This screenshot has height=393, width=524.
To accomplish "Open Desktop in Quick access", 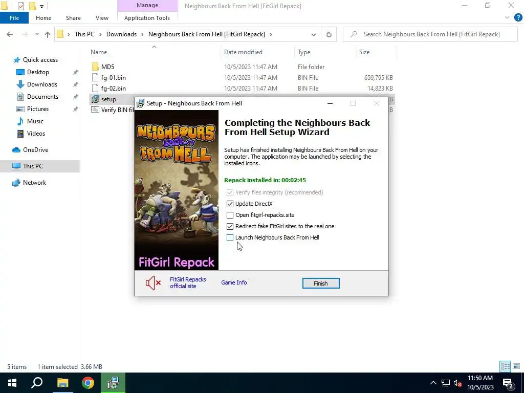I will (38, 72).
